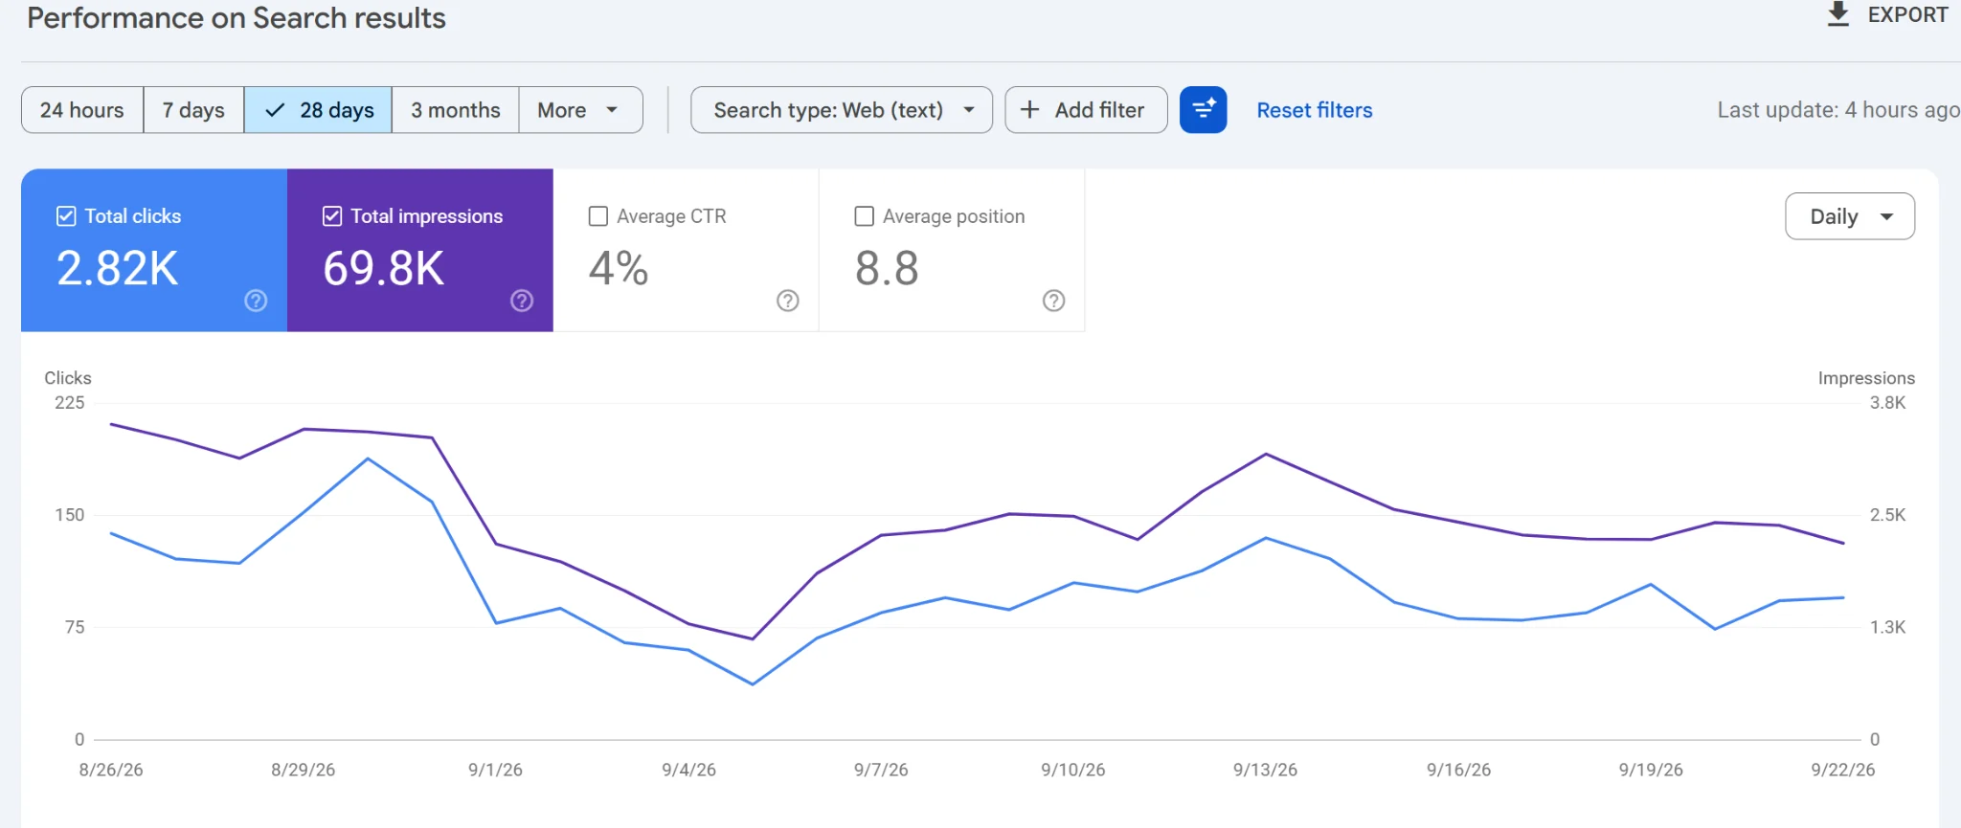Click the 9/13/26 date axis label

pyautogui.click(x=1265, y=770)
